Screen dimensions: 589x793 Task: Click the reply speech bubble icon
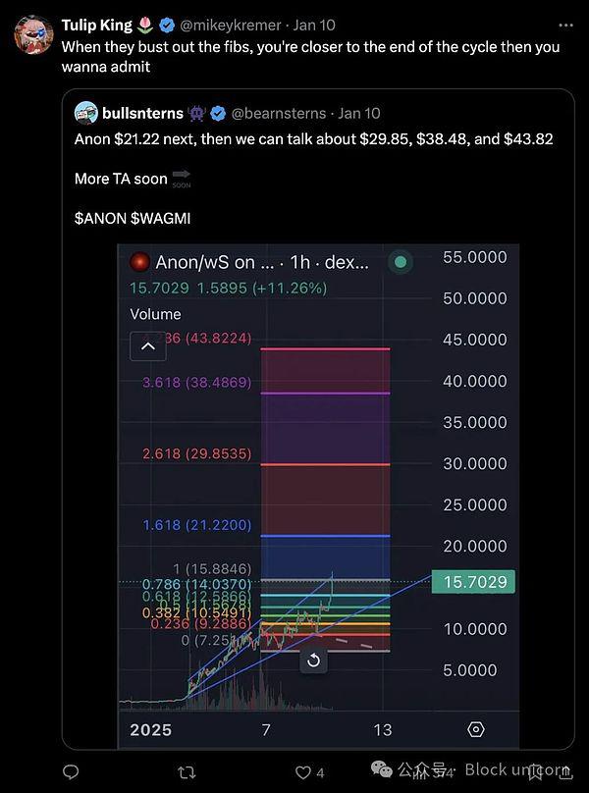coord(71,771)
